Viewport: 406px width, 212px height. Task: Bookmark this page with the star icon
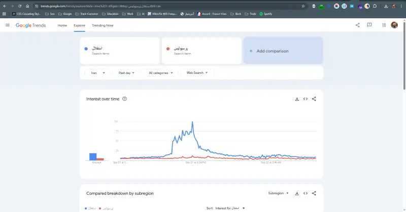pos(303,6)
